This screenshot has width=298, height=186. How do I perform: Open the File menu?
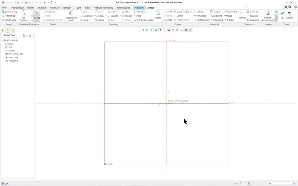[4, 8]
